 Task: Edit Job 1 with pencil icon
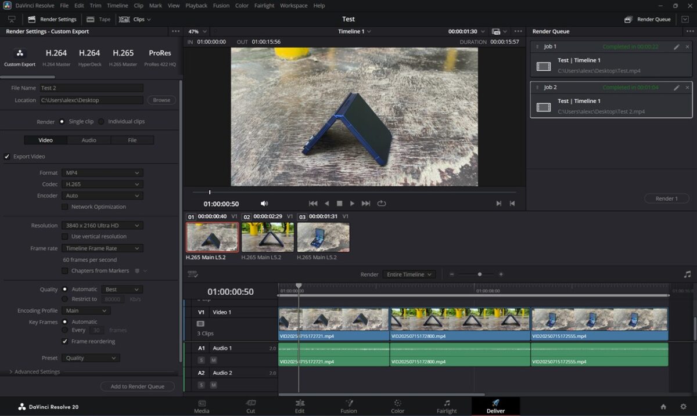pyautogui.click(x=676, y=47)
